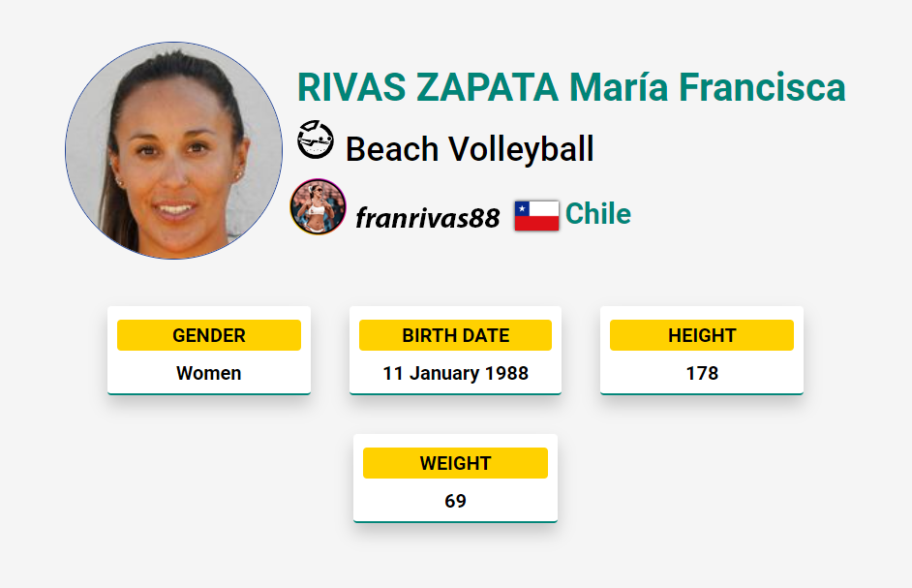Open the Chile country link
The image size is (912, 588).
point(598,214)
